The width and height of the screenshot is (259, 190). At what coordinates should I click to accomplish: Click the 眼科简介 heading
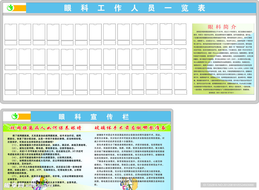(222, 27)
